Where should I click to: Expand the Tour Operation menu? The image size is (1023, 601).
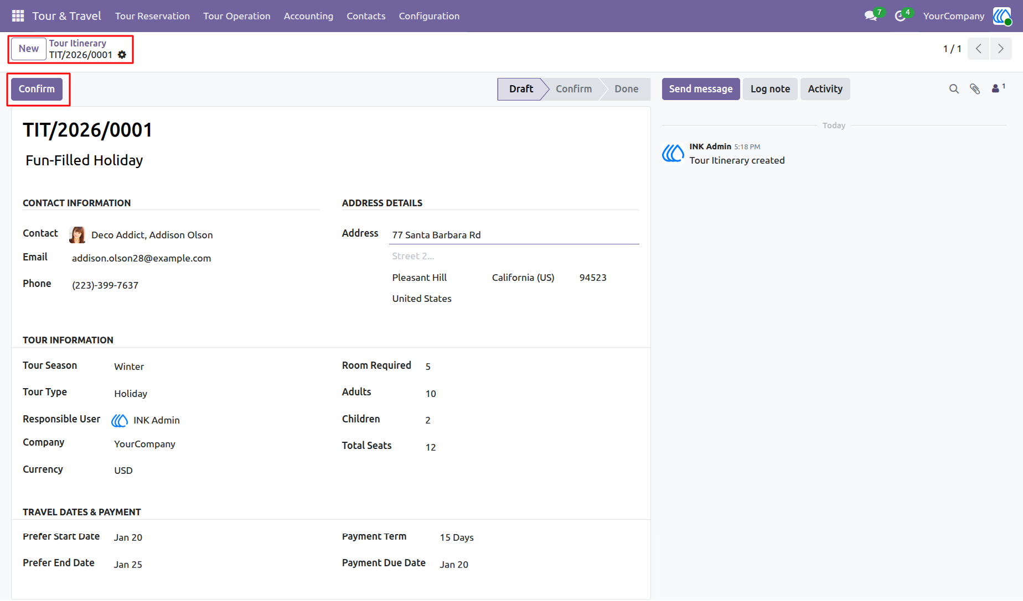236,16
